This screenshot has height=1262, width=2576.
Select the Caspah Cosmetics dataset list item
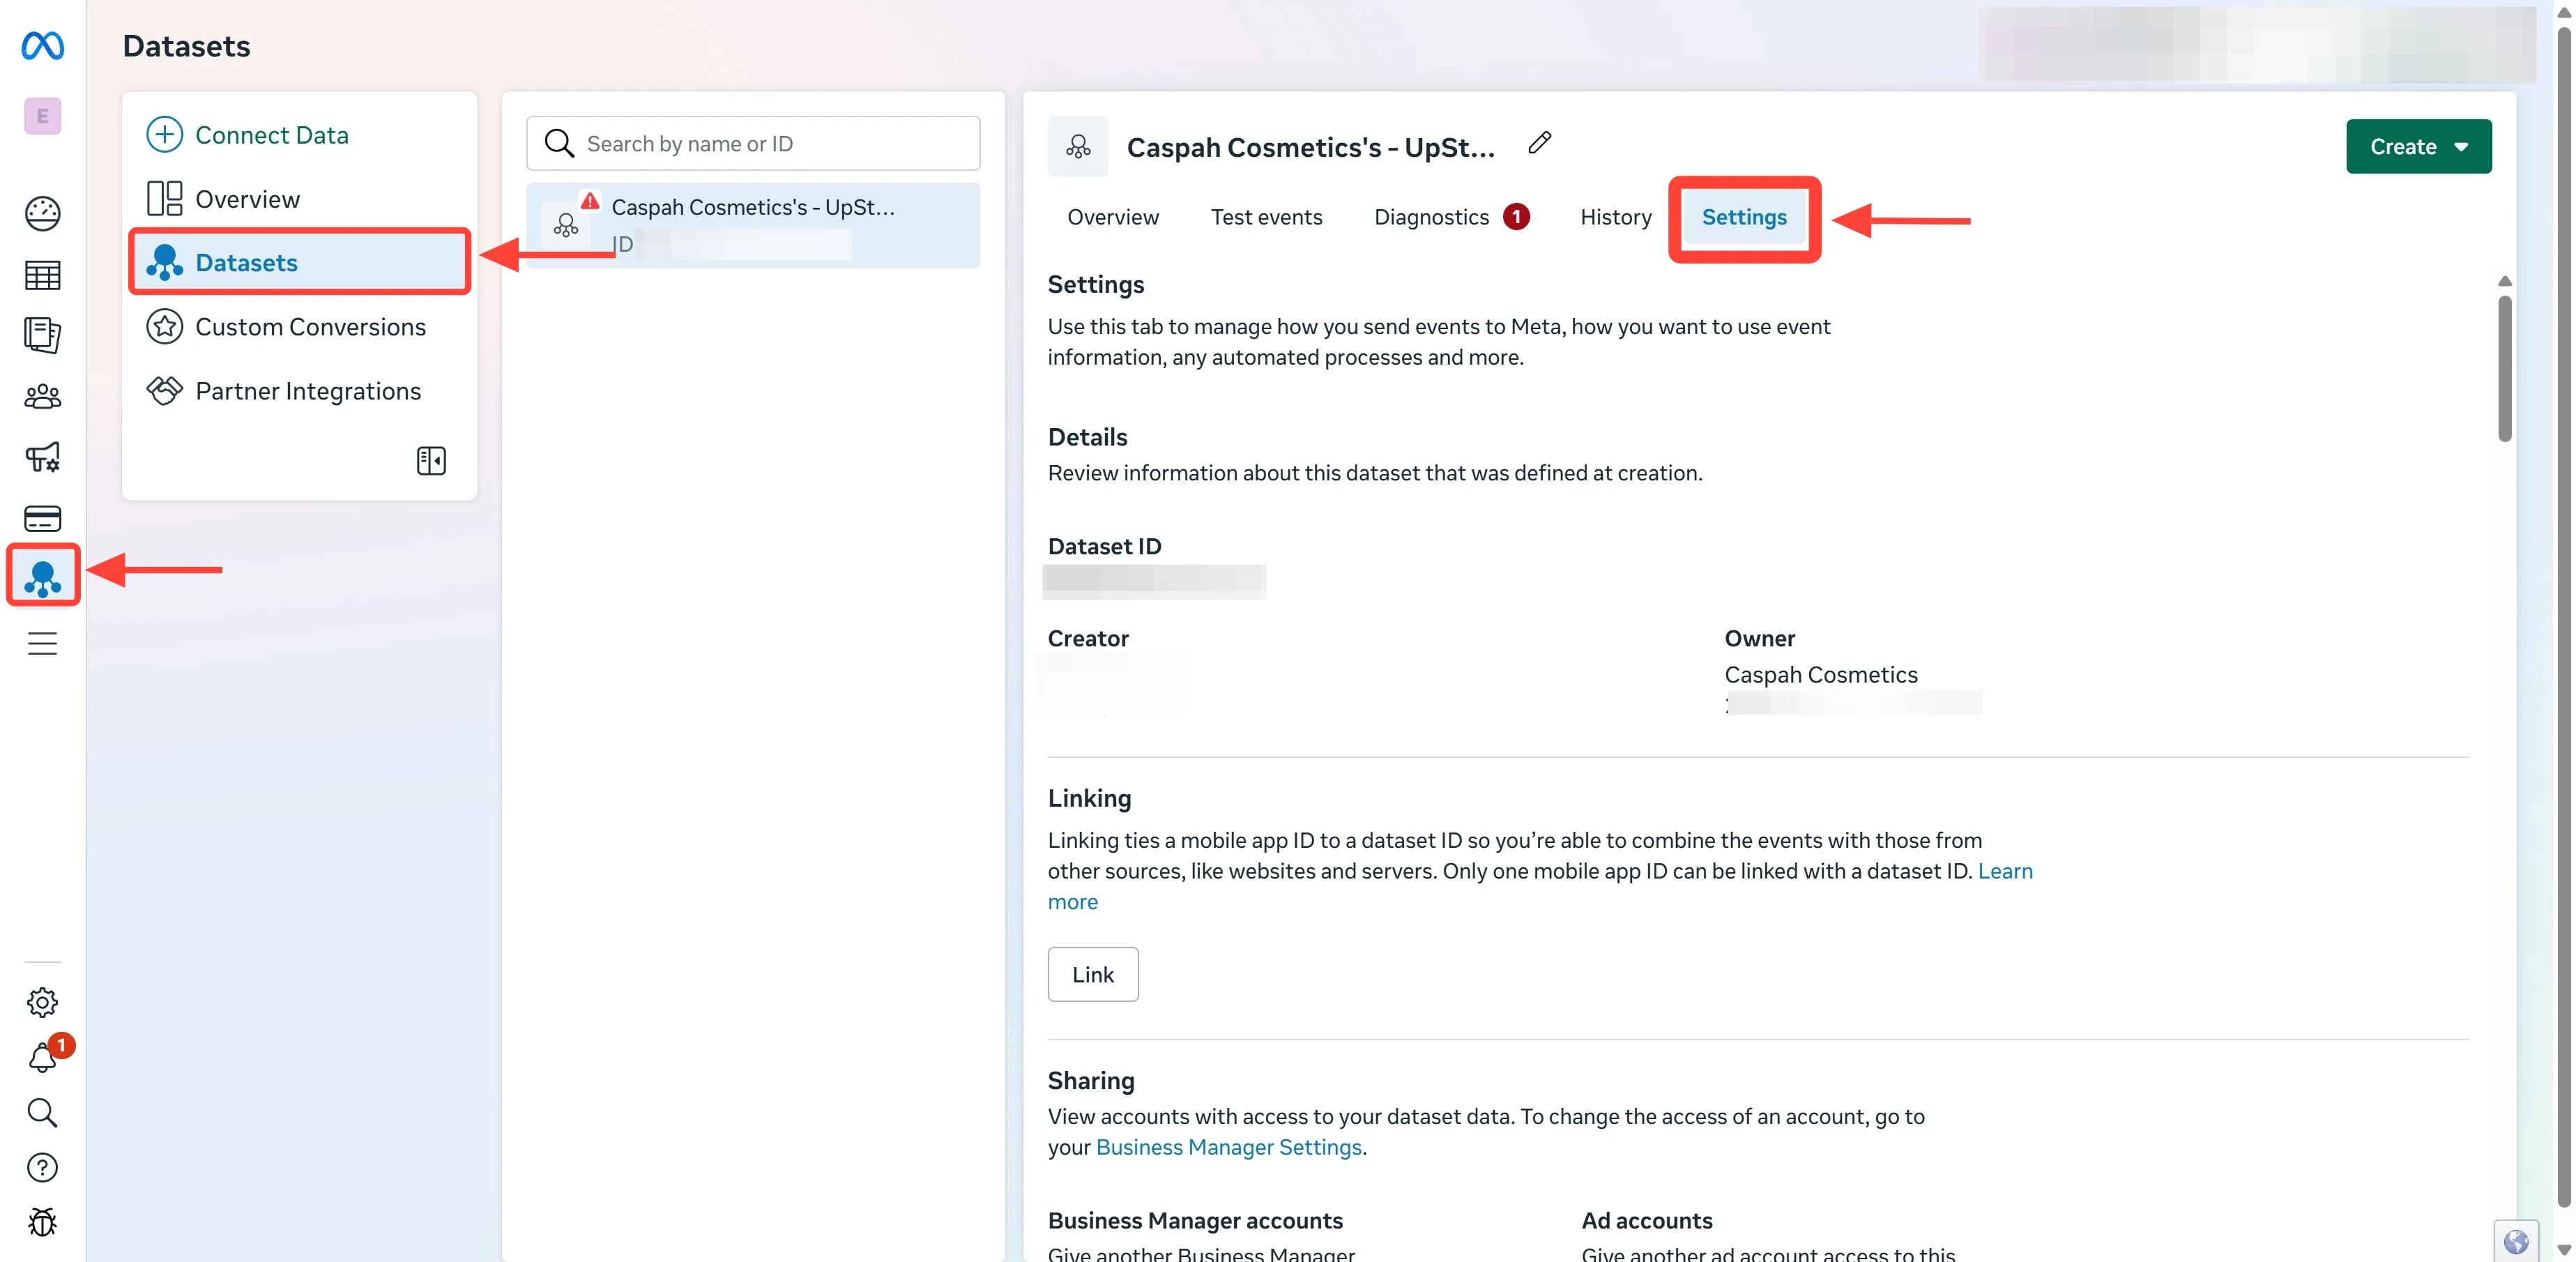coord(753,225)
